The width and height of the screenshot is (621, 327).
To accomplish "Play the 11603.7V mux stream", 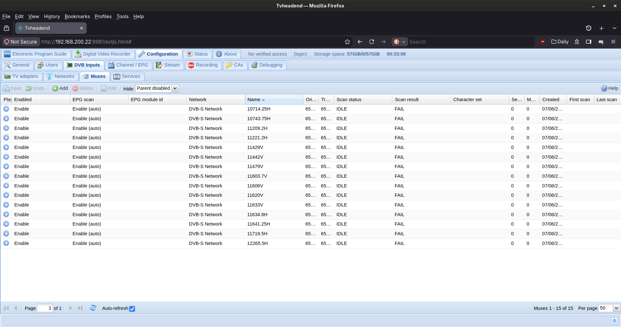I will pos(6,176).
